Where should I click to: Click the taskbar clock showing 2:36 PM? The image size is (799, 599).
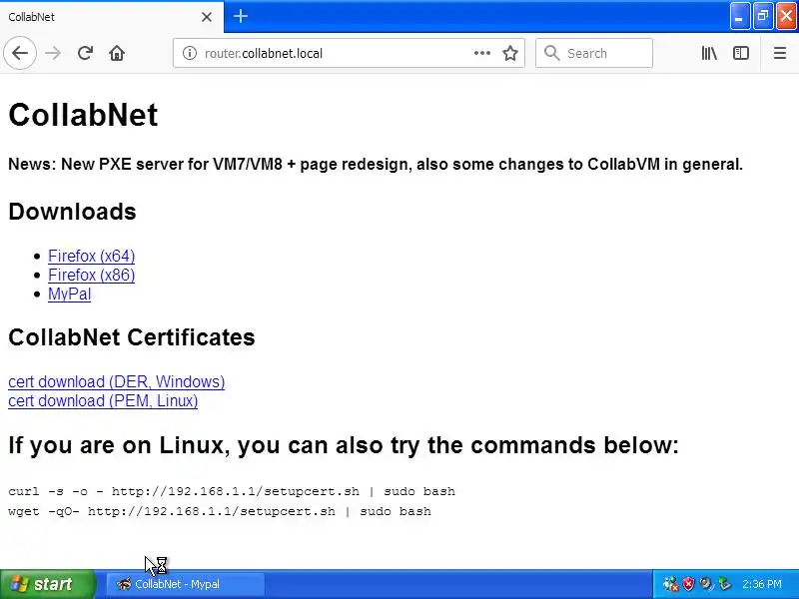[762, 584]
